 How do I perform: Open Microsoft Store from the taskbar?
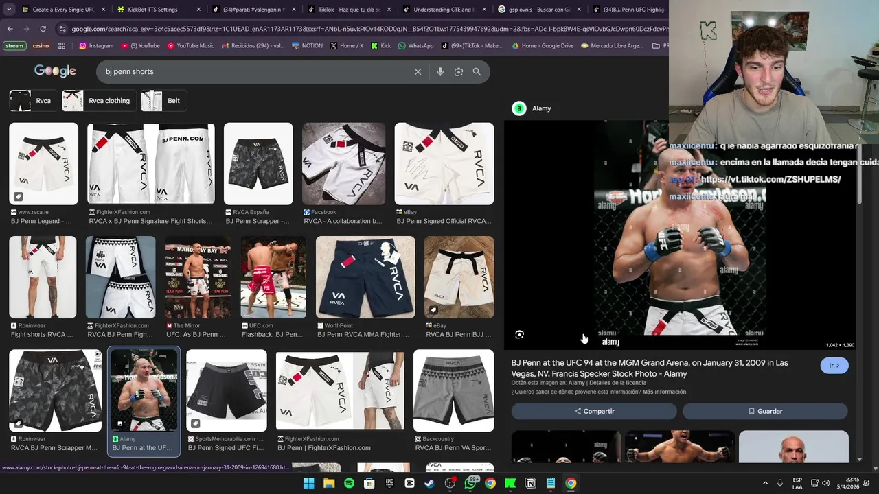pos(369,483)
